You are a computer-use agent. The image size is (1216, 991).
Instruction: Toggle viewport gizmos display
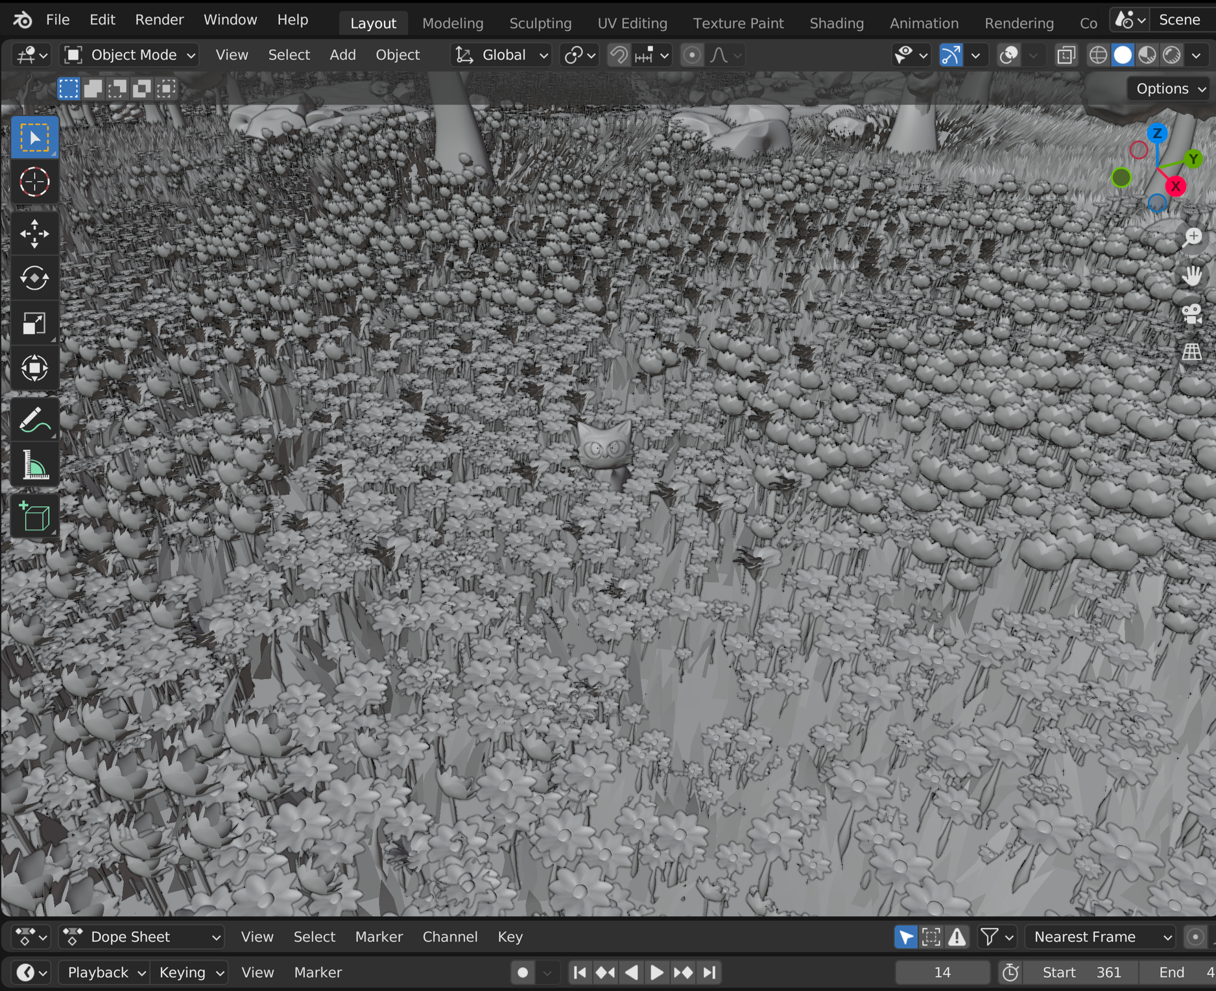tap(951, 55)
